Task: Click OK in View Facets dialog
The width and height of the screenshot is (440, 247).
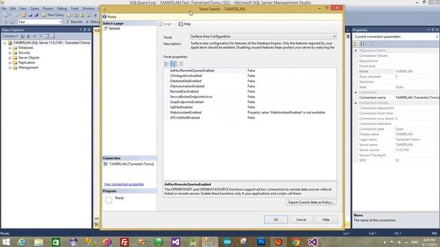Action: (x=276, y=220)
